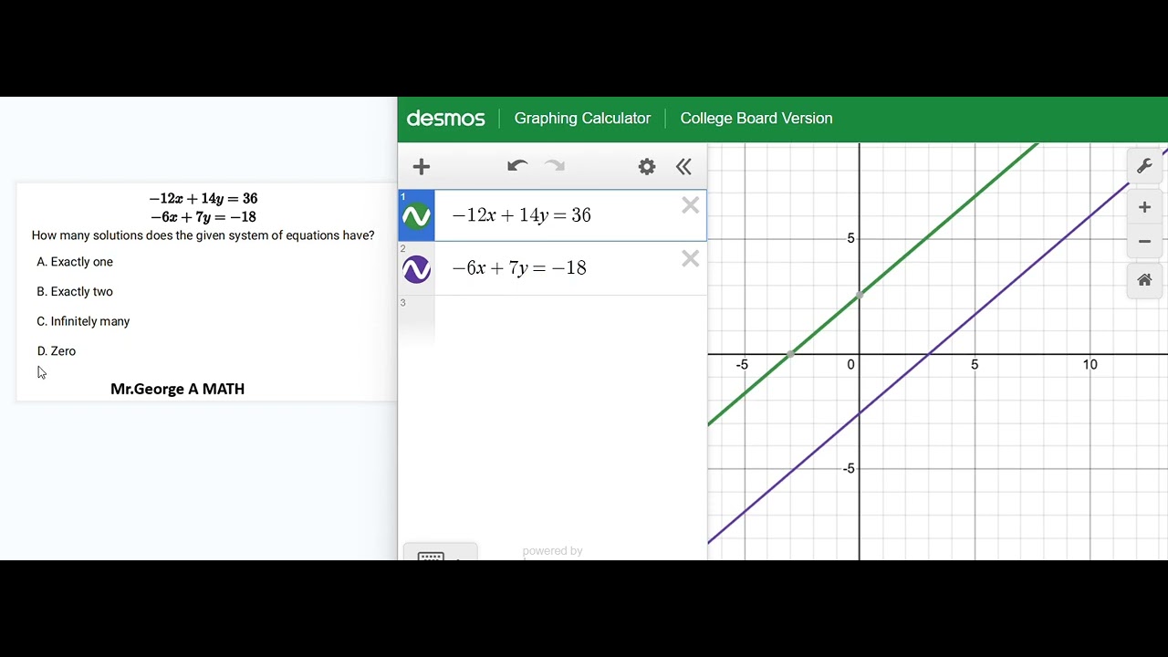This screenshot has height=657, width=1168.
Task: Click the redo arrow icon
Action: click(555, 166)
